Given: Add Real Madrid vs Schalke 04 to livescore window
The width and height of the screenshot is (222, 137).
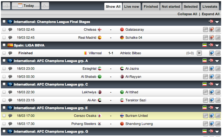Looking at the screenshot, I should pos(211,38).
